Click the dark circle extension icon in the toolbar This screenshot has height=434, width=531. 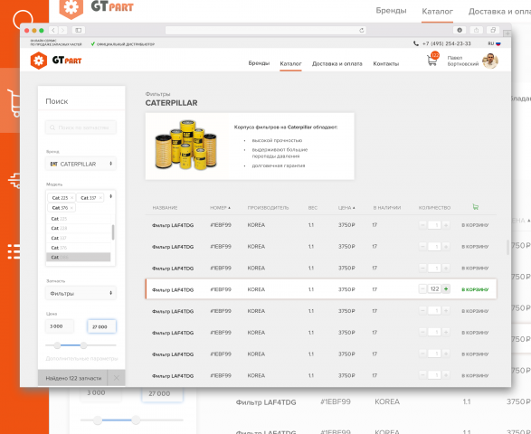pyautogui.click(x=460, y=30)
